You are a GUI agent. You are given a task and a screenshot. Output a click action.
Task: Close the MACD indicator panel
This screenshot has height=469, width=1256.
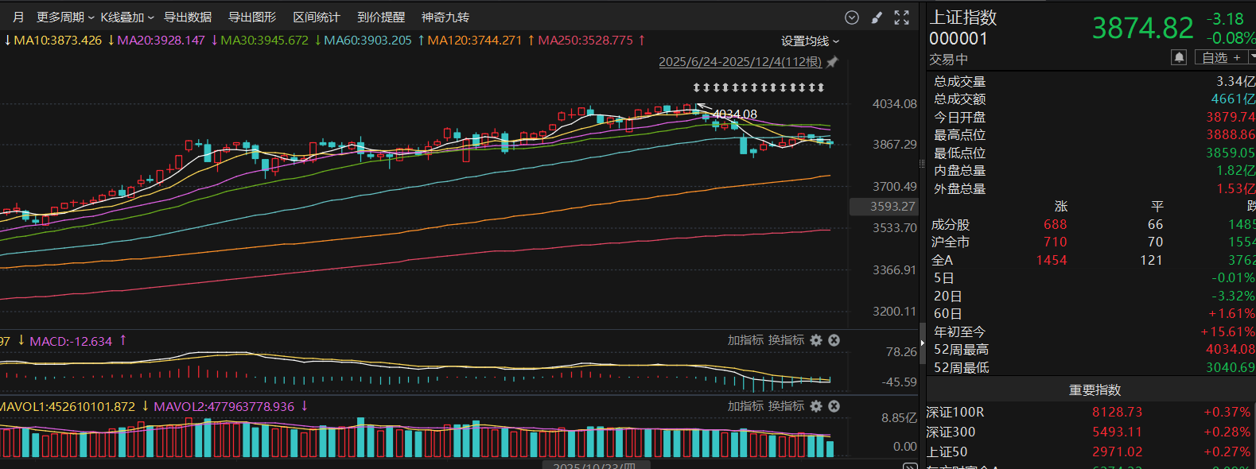pos(834,340)
